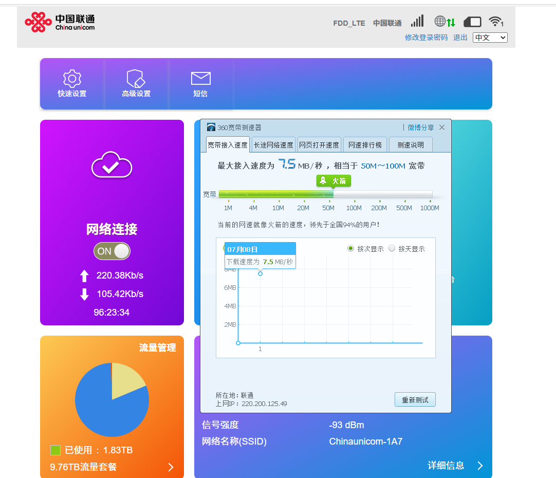Image resolution: width=556 pixels, height=478 pixels.
Task: Click the 360宽带测速器 app icon
Action: coord(211,127)
